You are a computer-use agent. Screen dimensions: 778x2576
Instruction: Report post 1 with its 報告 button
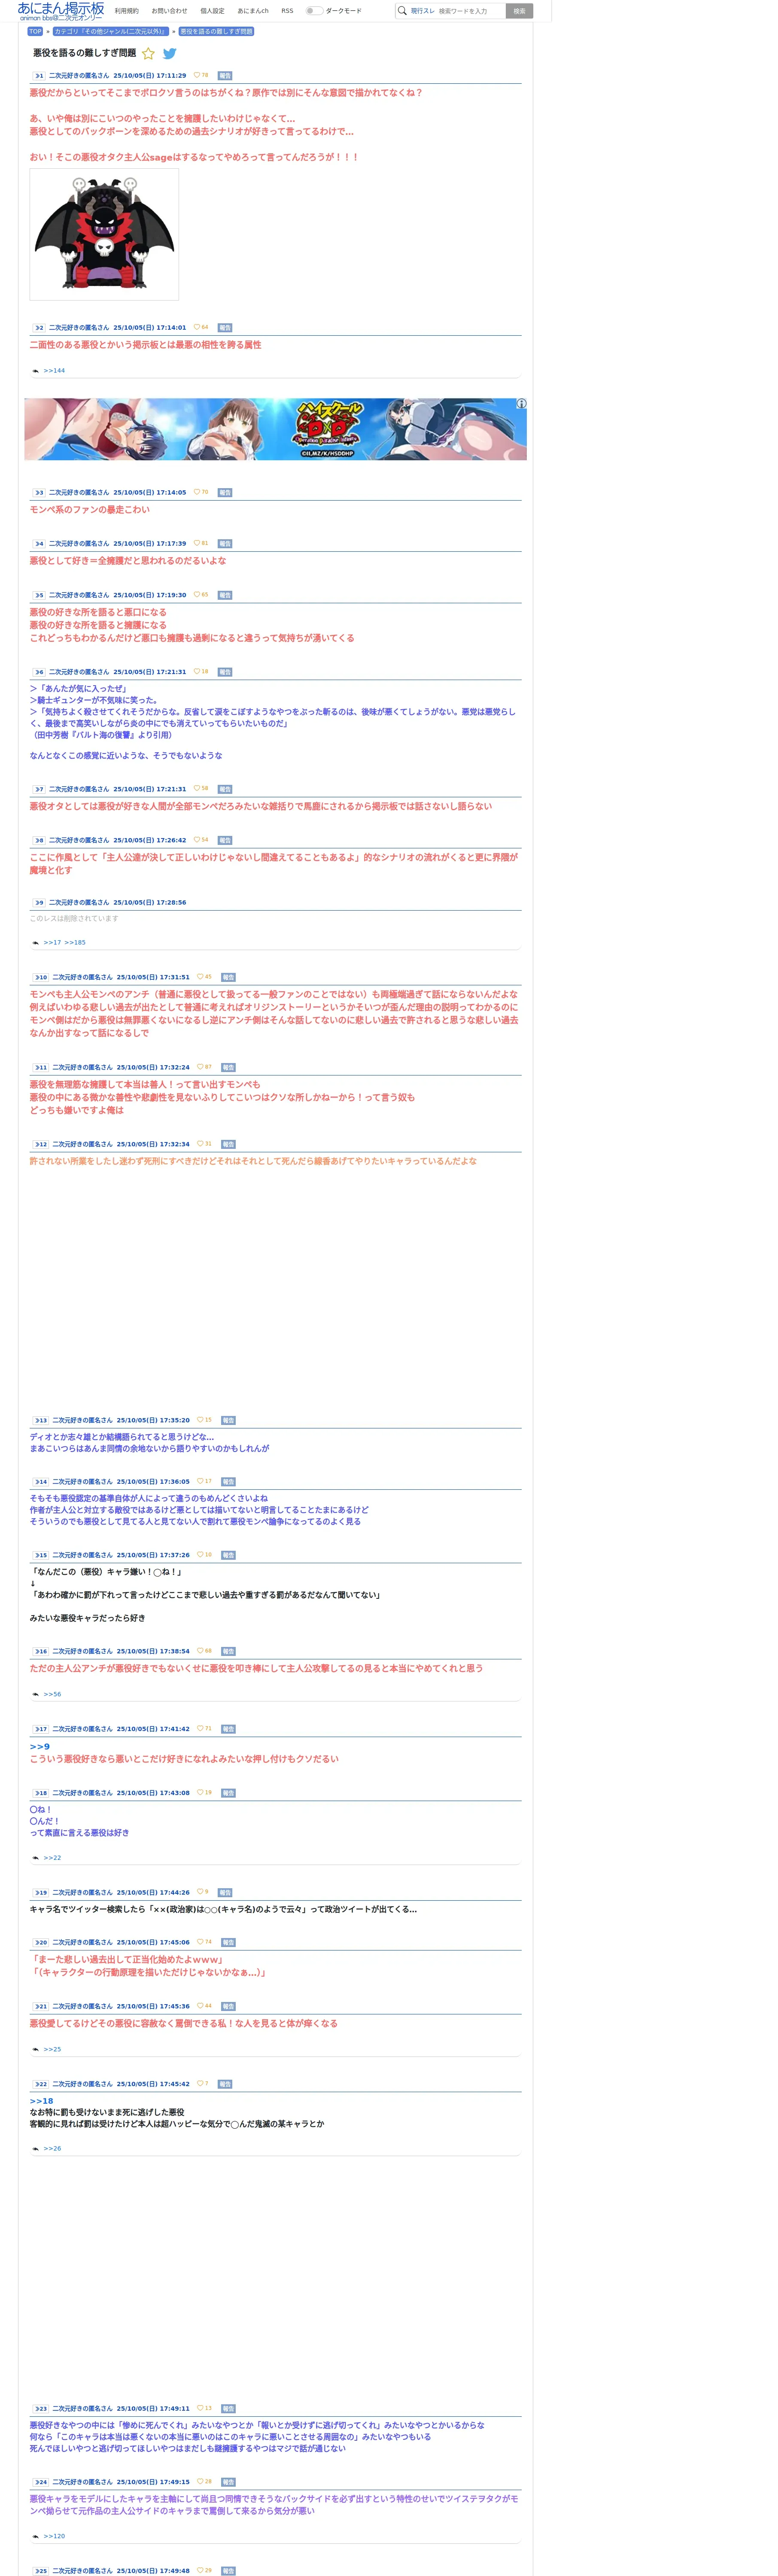(225, 76)
